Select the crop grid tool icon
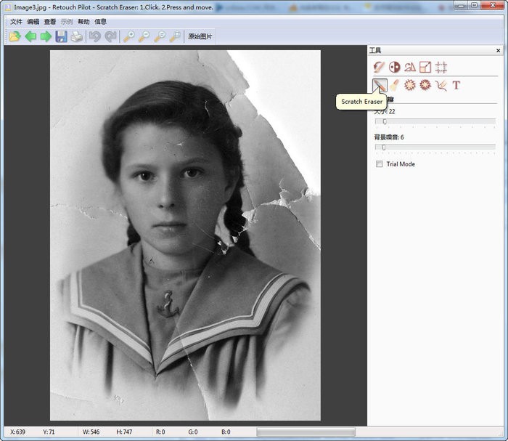Image resolution: width=508 pixels, height=441 pixels. pyautogui.click(x=441, y=67)
